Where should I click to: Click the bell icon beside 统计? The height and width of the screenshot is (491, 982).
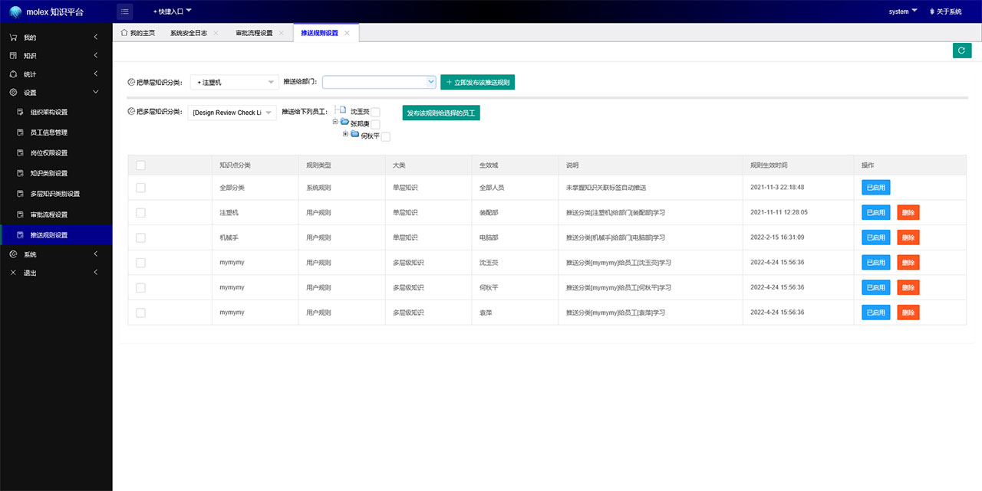tap(13, 74)
